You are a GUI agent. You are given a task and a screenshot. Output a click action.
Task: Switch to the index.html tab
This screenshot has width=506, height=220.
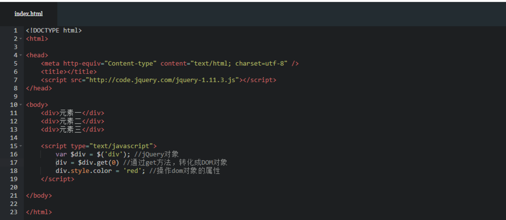tap(28, 14)
